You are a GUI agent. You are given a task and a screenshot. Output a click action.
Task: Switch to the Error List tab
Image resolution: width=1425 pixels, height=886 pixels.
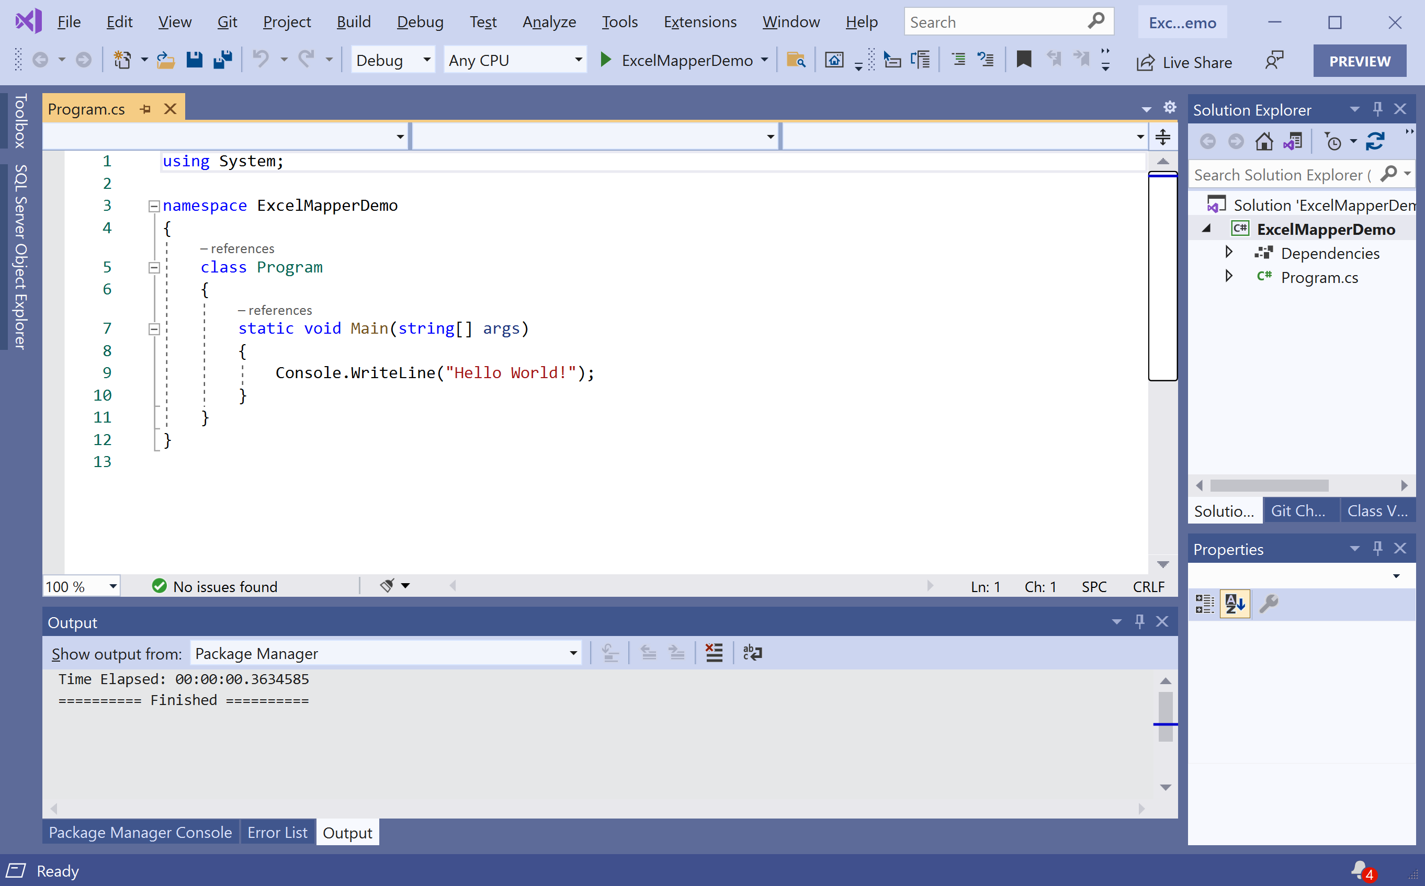click(277, 832)
